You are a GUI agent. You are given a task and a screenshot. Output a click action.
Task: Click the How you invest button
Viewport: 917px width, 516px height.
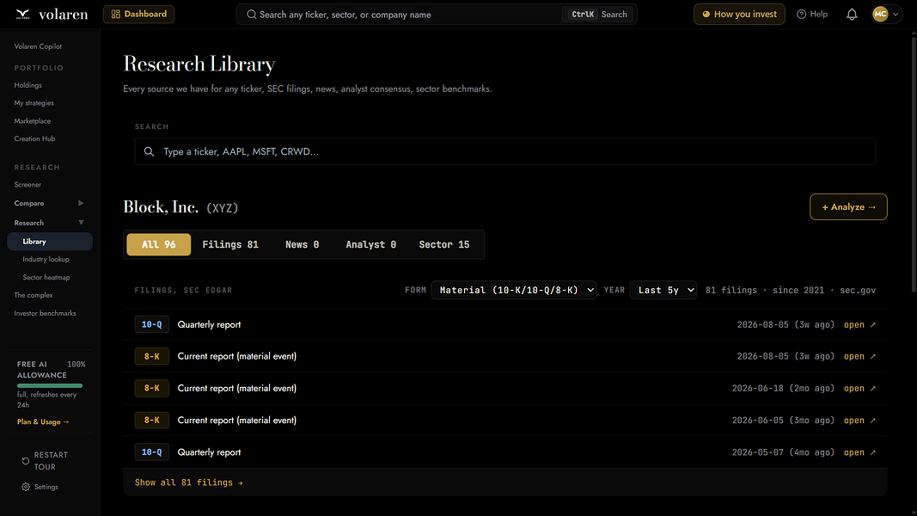(739, 14)
